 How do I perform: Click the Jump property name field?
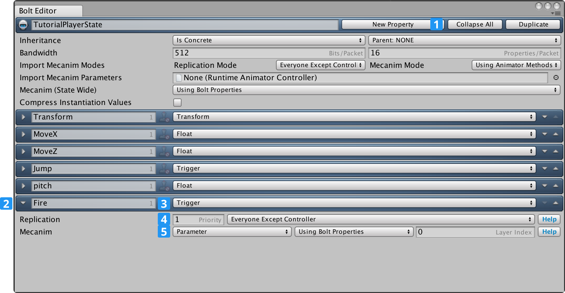[93, 169]
